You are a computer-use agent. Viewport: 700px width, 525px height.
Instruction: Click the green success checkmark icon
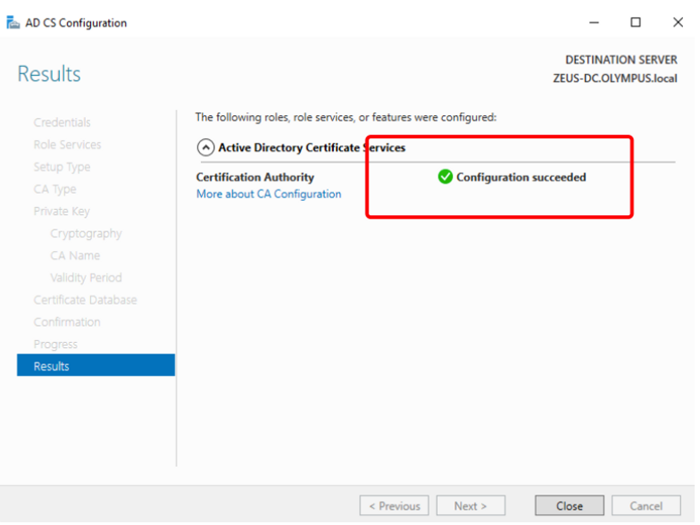tap(446, 177)
